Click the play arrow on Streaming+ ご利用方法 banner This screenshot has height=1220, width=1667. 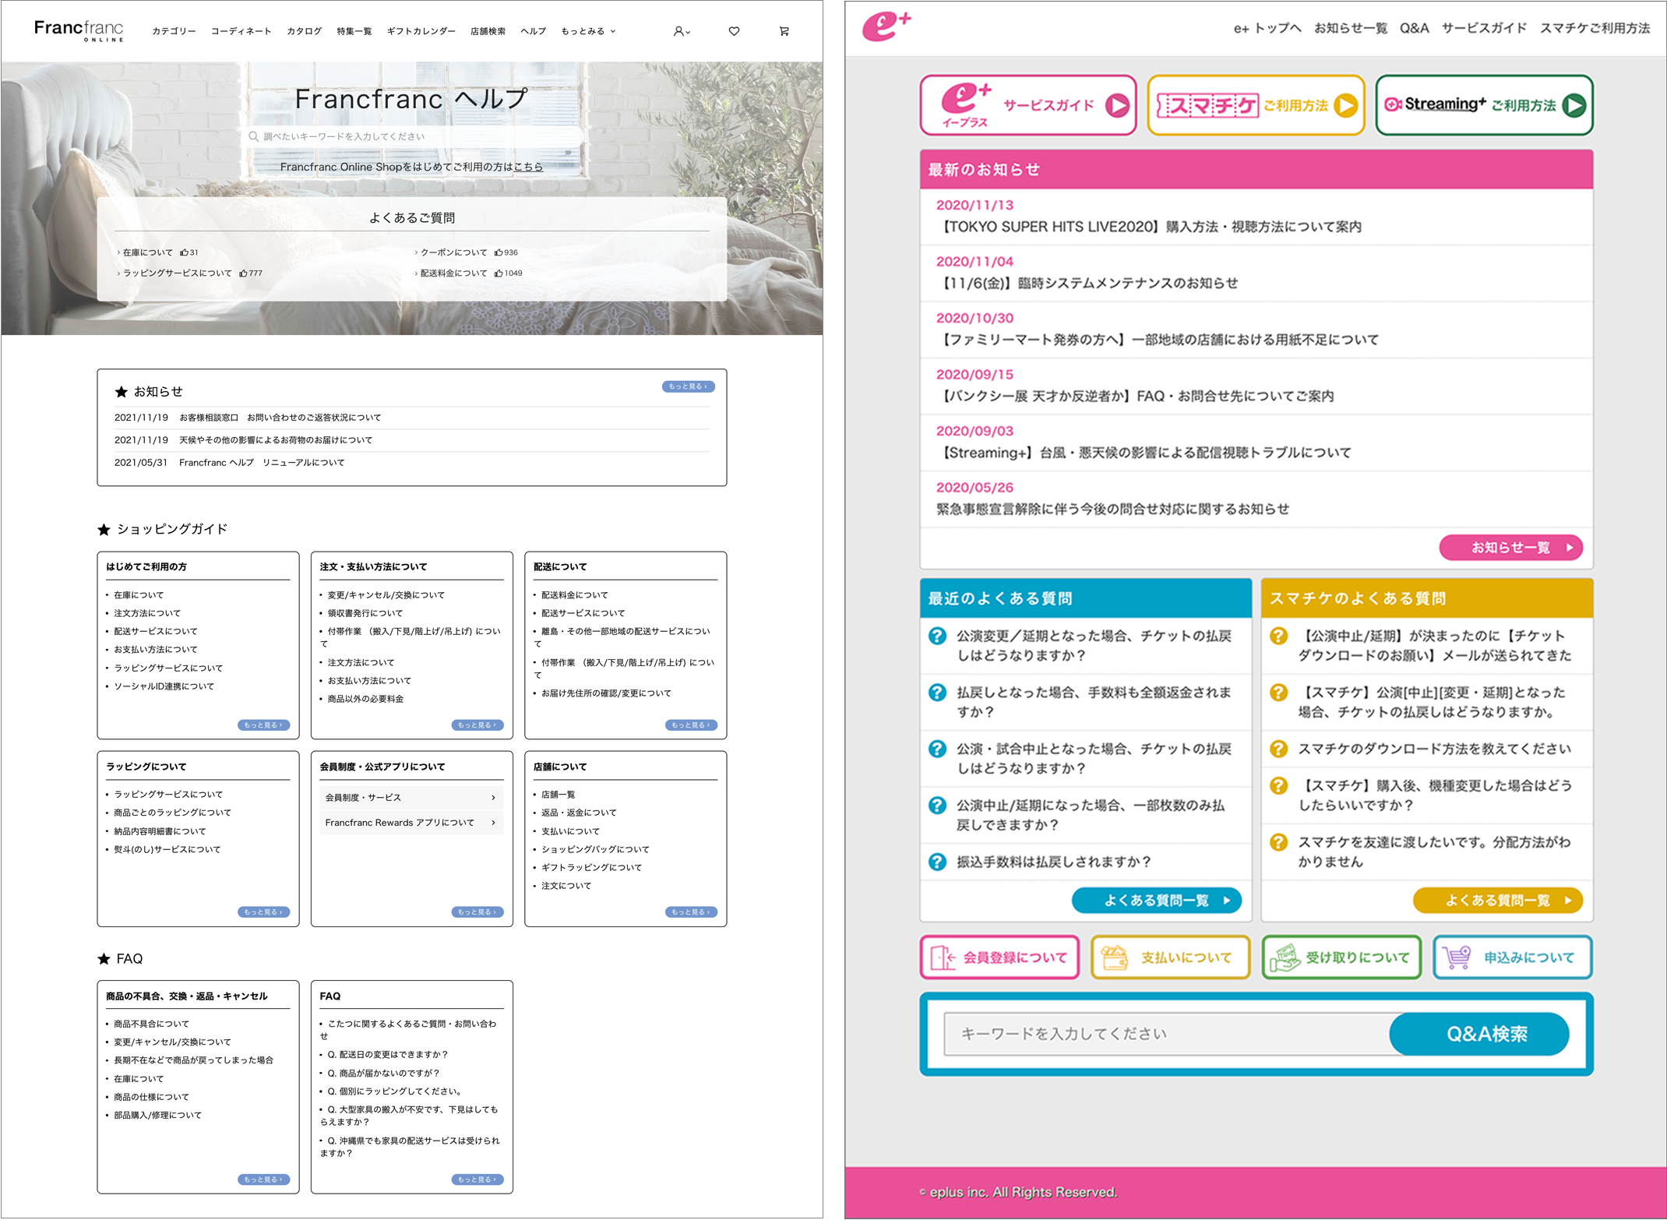click(1574, 105)
